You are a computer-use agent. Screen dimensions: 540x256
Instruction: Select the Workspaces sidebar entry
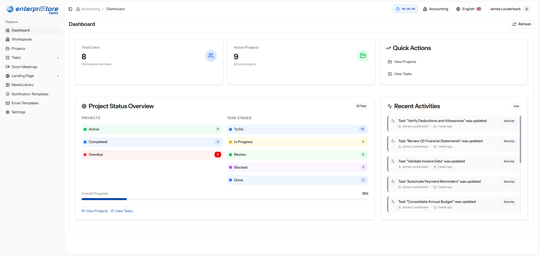point(22,39)
